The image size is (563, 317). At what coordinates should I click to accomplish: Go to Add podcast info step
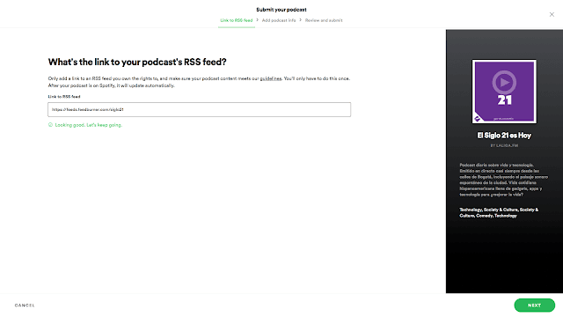point(279,20)
